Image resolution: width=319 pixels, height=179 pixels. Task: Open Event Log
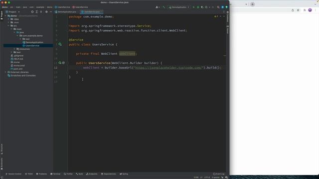click(219, 174)
